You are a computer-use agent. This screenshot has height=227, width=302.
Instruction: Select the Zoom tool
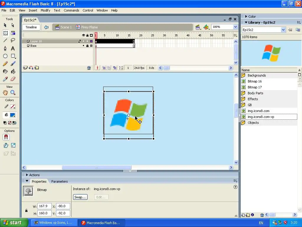point(13,93)
